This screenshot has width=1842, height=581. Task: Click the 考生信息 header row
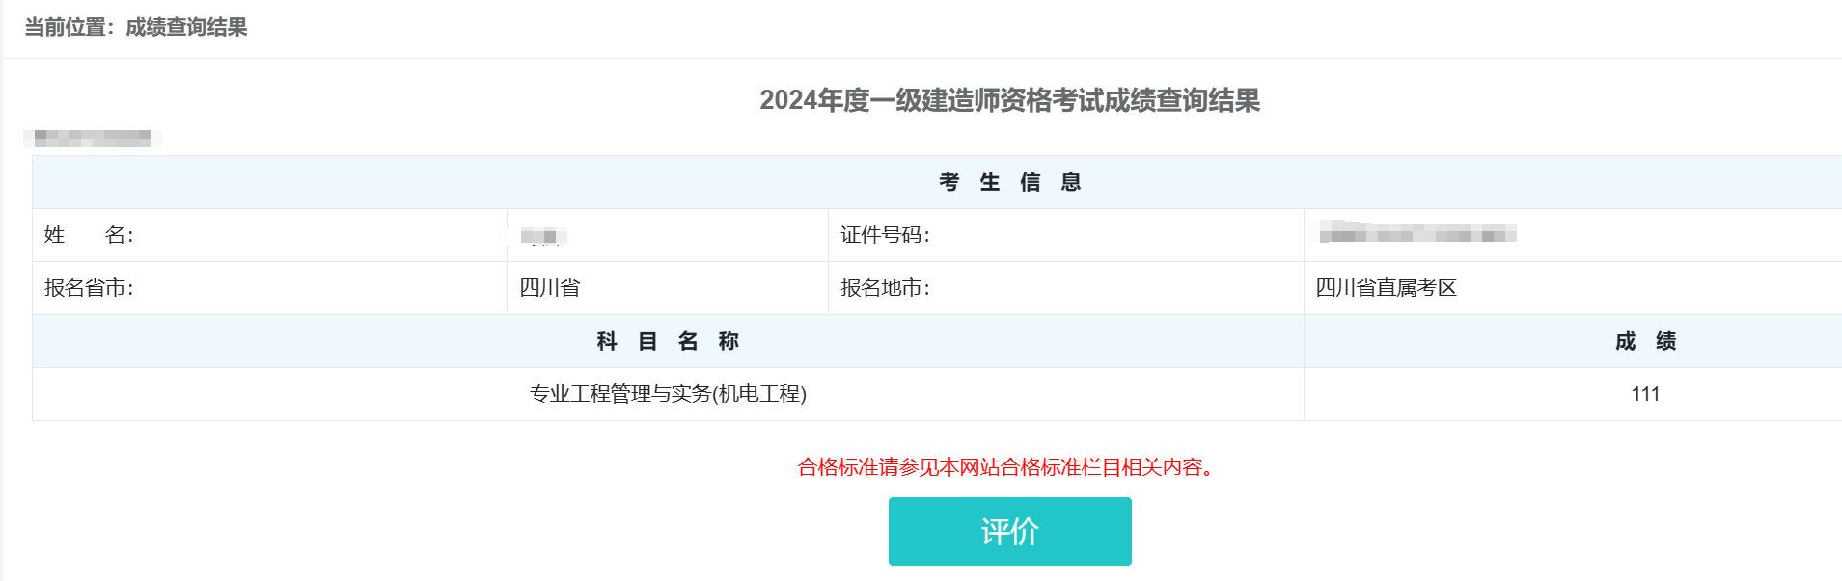click(937, 182)
